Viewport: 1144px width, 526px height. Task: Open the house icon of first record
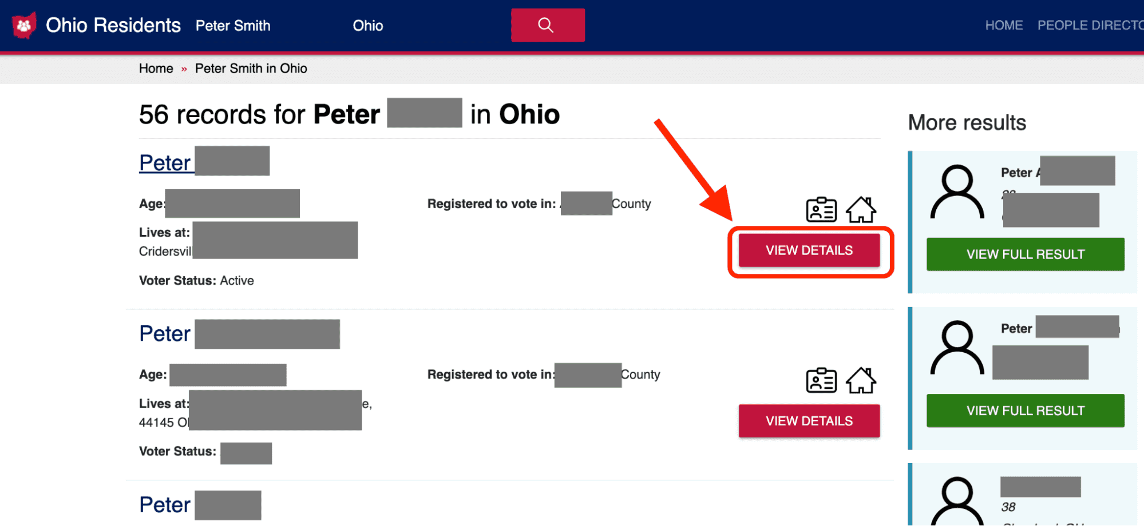coord(861,210)
